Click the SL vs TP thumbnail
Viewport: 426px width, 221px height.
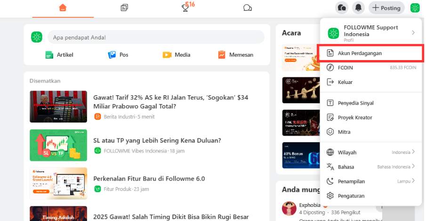point(58,145)
